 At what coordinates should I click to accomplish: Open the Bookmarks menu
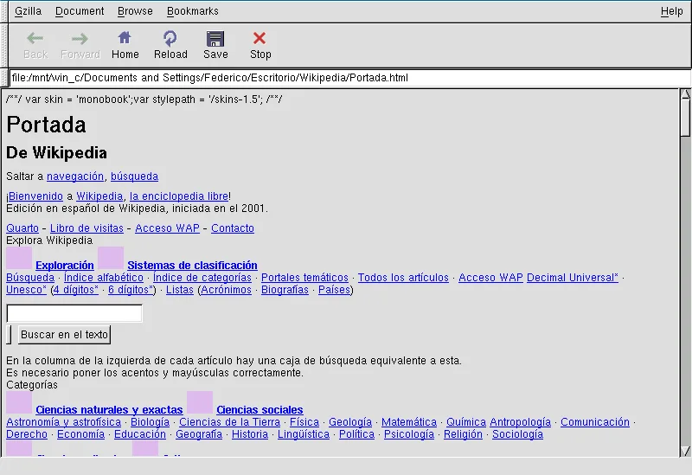click(192, 11)
